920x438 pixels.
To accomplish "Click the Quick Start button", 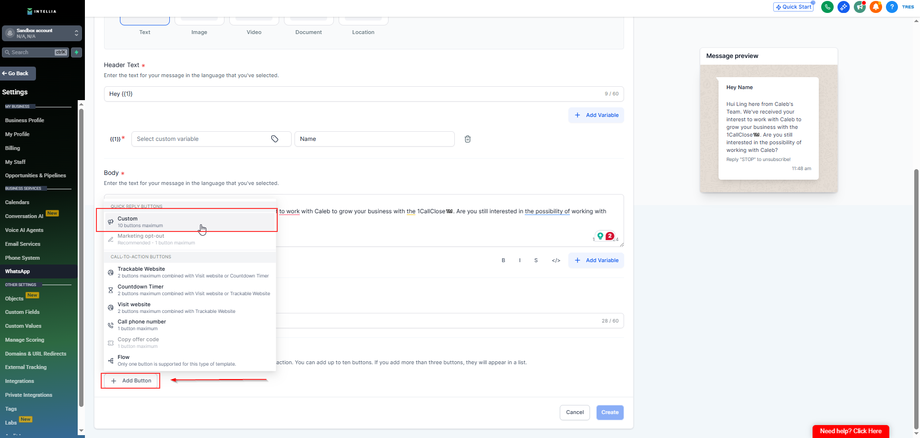I will 793,7.
